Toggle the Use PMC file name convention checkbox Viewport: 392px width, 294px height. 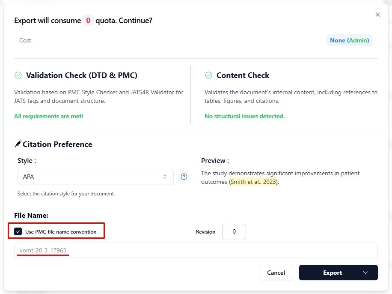[18, 232]
